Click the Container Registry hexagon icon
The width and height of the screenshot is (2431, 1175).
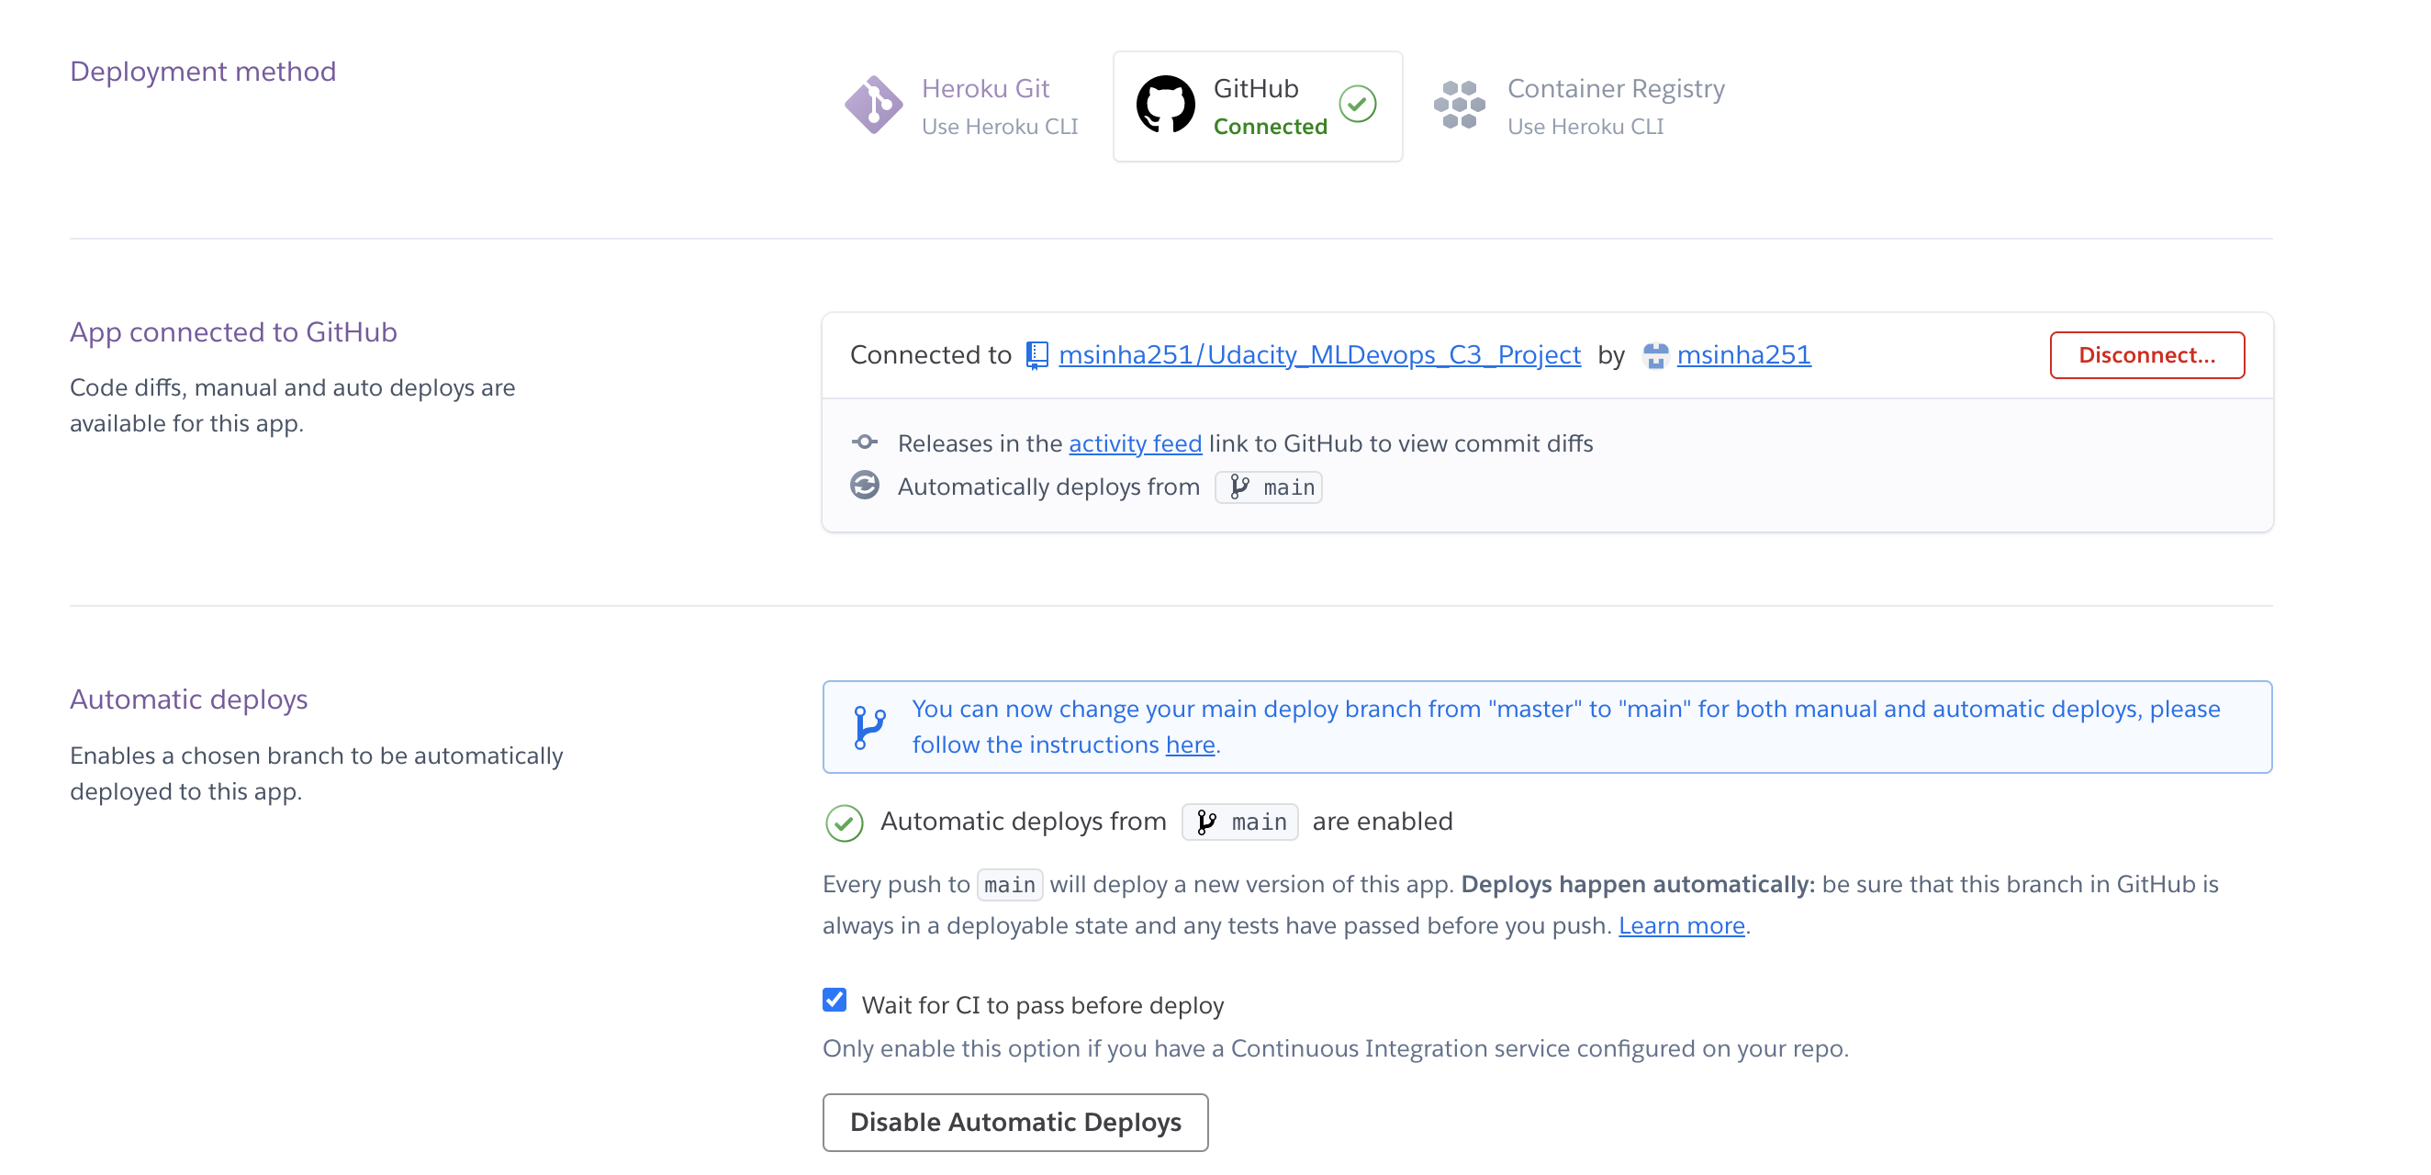pos(1459,105)
